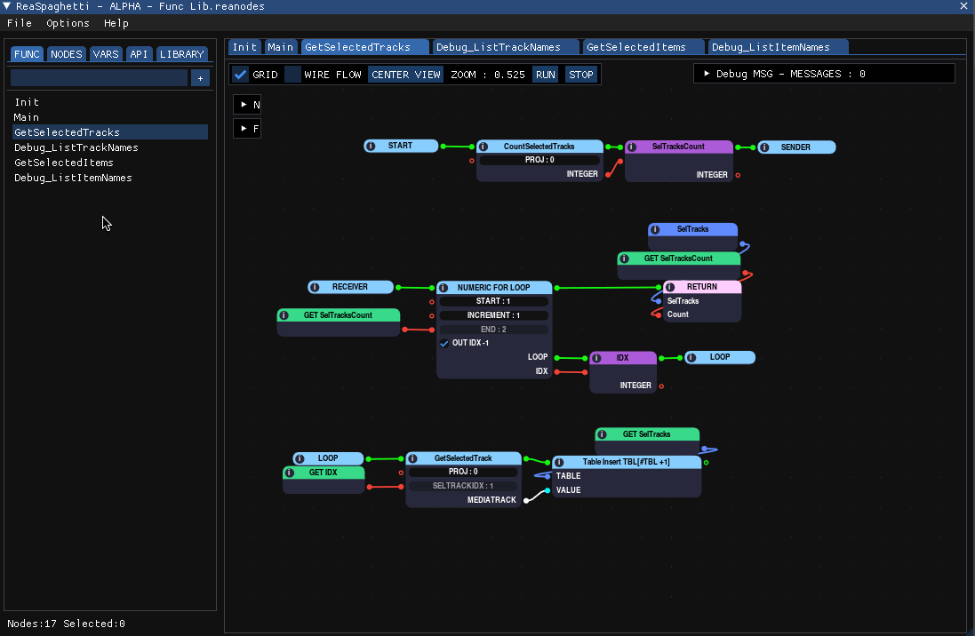Click the purple SelTracksCount node info icon
Viewport: 975px width, 636px height.
pyautogui.click(x=633, y=147)
